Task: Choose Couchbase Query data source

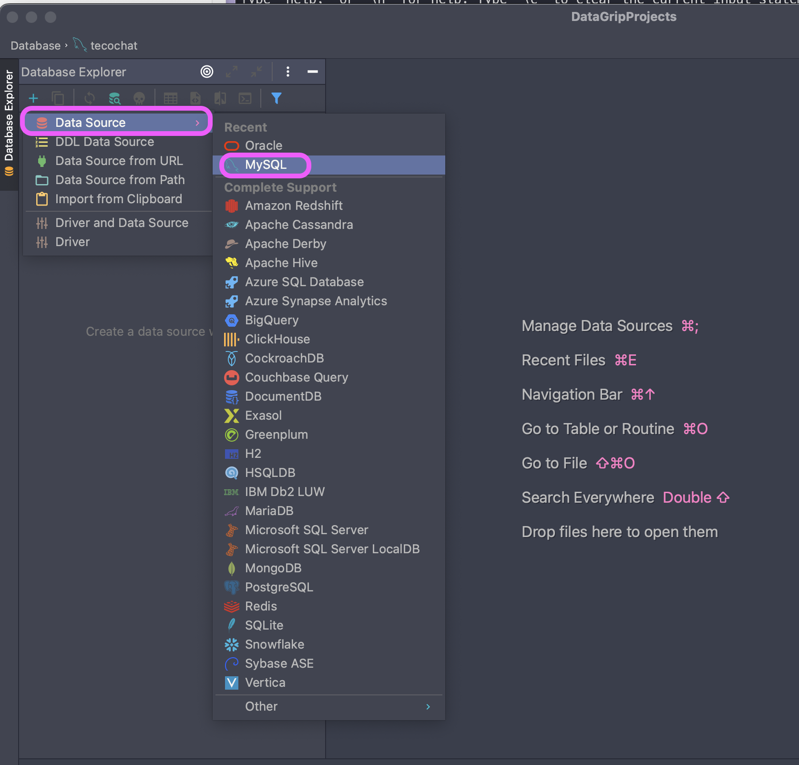Action: coord(329,377)
